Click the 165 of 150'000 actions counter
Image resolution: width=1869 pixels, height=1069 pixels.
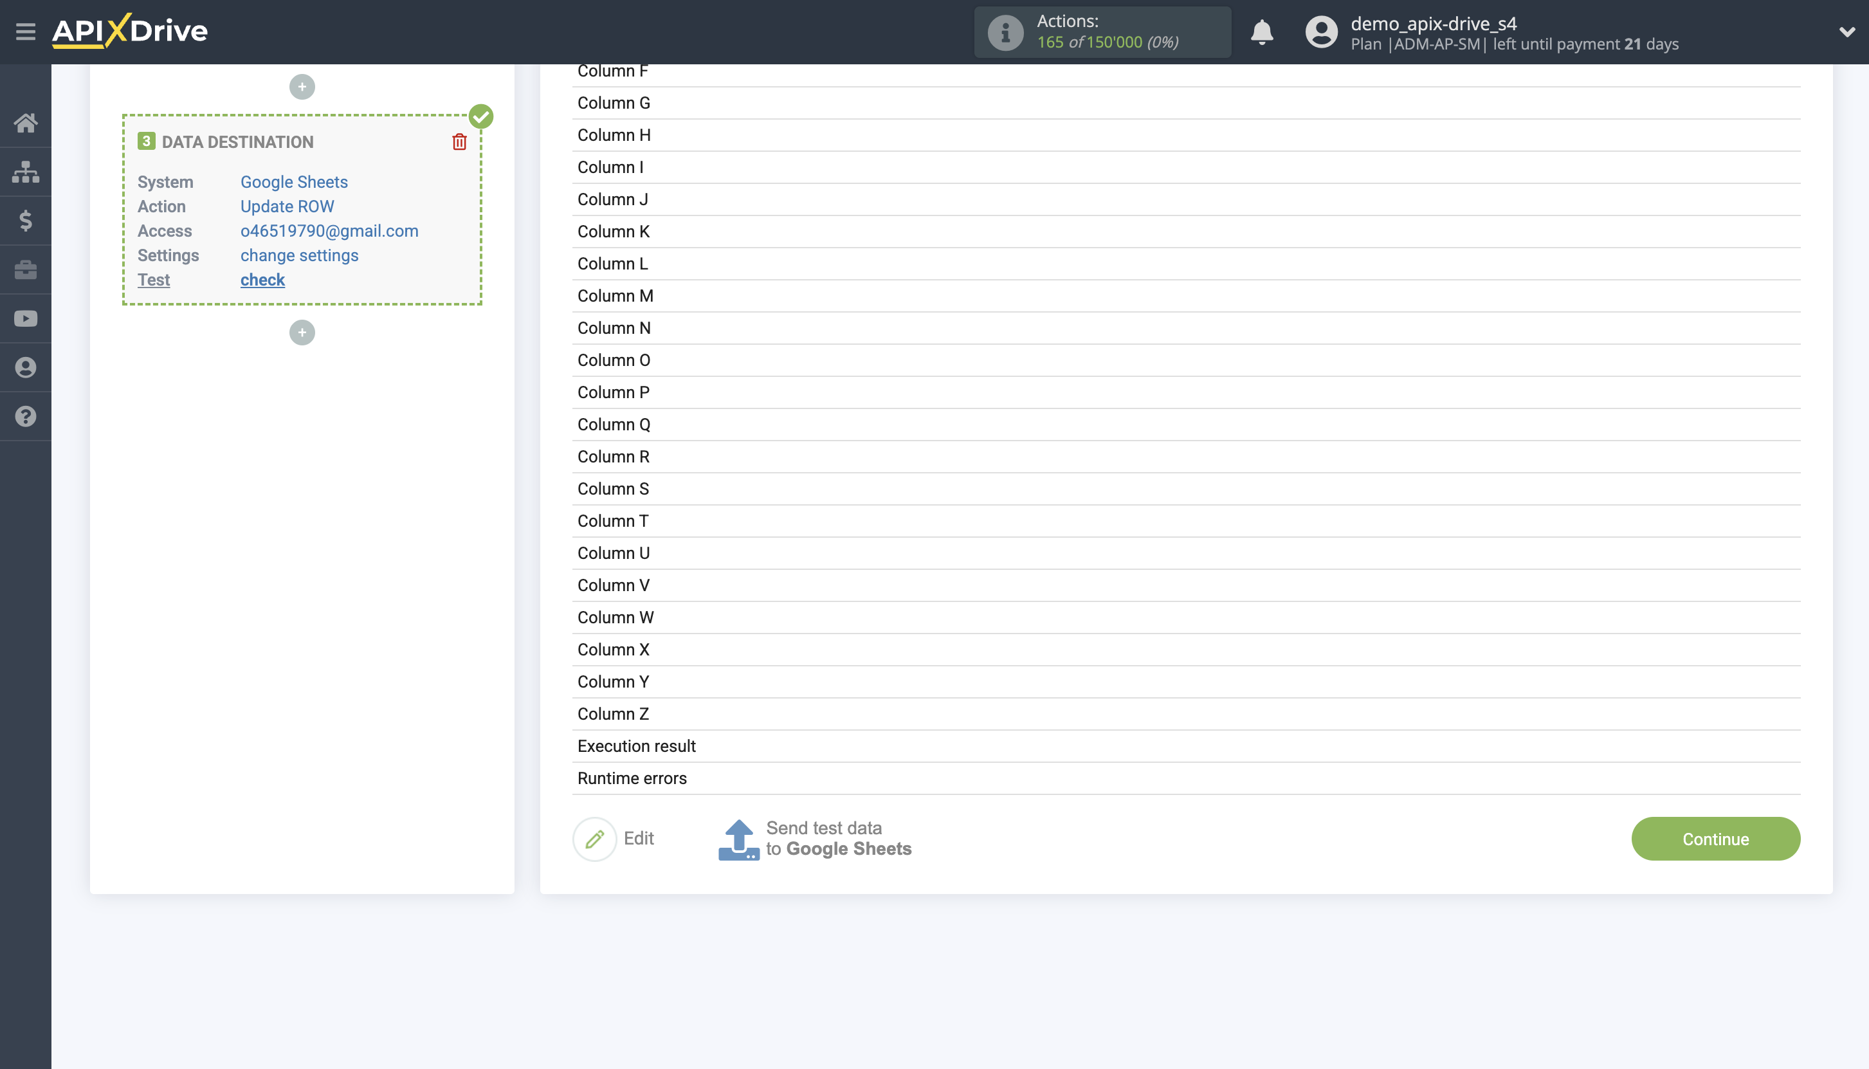click(1107, 42)
